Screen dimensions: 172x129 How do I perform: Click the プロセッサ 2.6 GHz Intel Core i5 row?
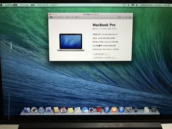tap(105, 34)
